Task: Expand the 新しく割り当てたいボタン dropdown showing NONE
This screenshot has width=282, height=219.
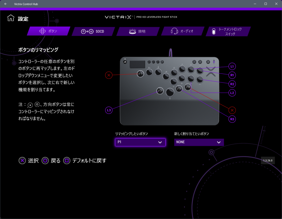Action: coord(199,142)
